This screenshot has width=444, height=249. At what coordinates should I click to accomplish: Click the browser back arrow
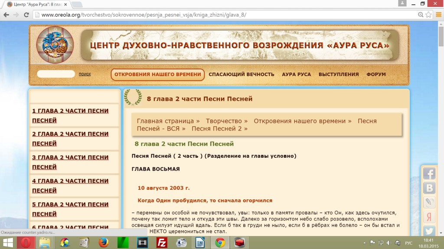[6, 14]
